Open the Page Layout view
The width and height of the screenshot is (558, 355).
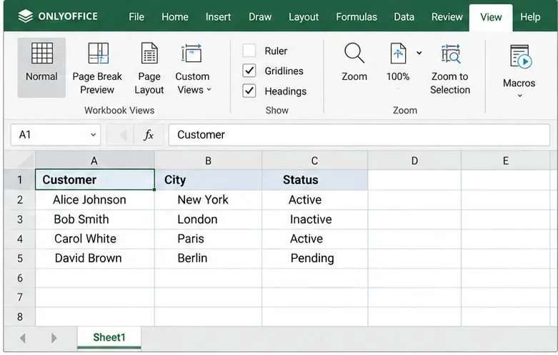149,53
